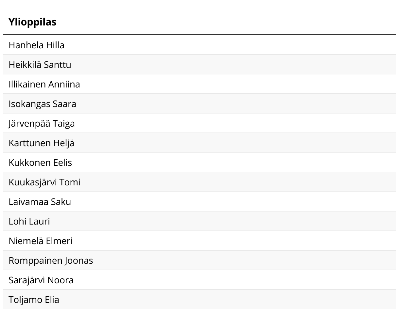The width and height of the screenshot is (399, 312).
Task: Click the Kukkonen Eelis row
Action: pos(40,163)
